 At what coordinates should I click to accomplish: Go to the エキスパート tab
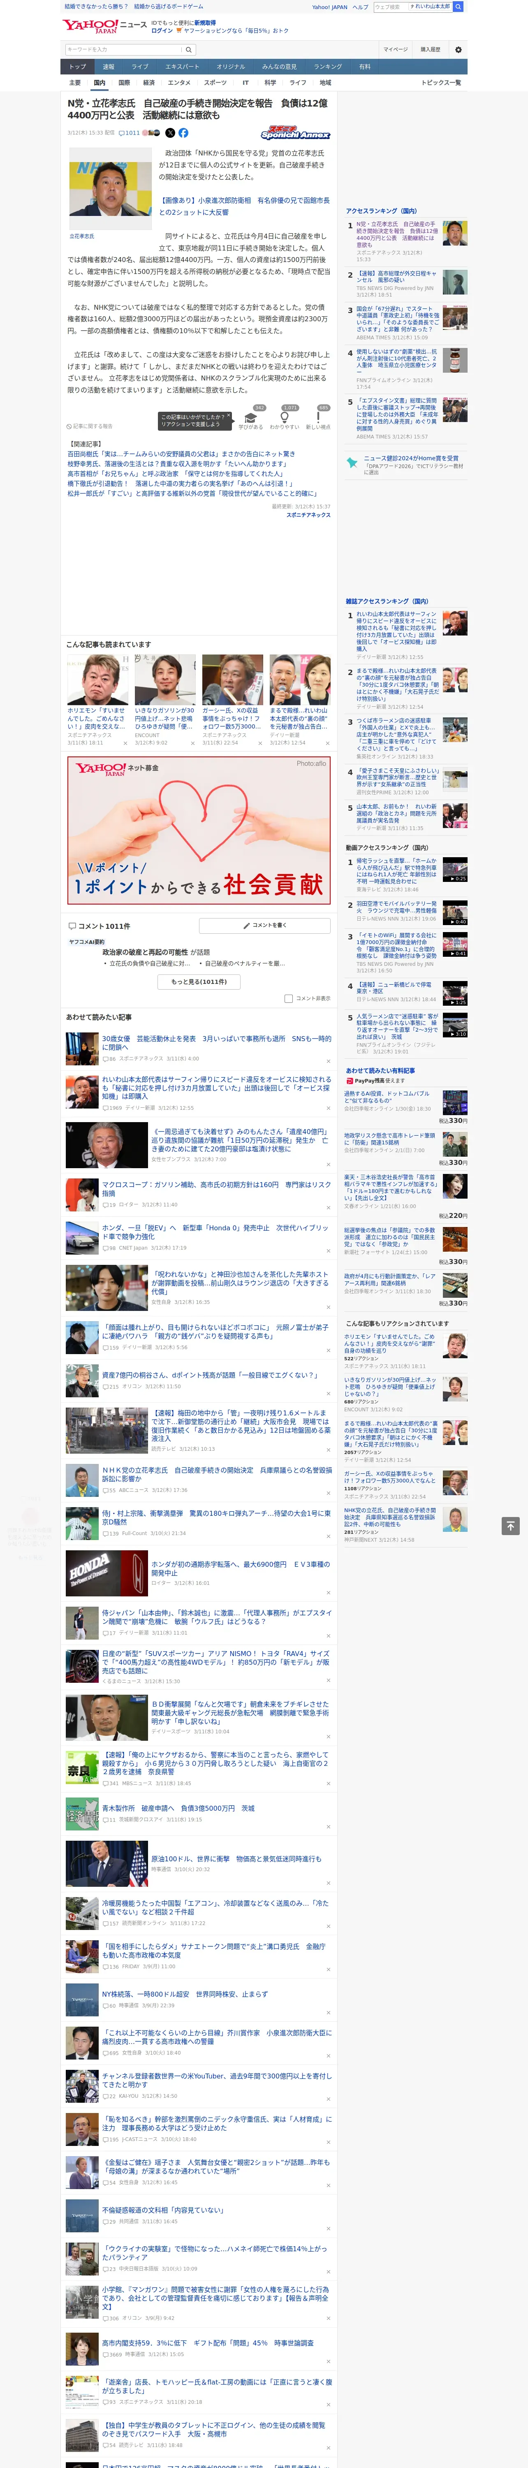point(182,67)
